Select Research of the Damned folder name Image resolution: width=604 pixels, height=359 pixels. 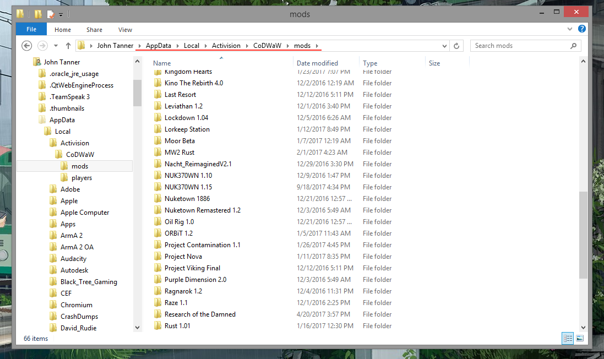(x=200, y=314)
